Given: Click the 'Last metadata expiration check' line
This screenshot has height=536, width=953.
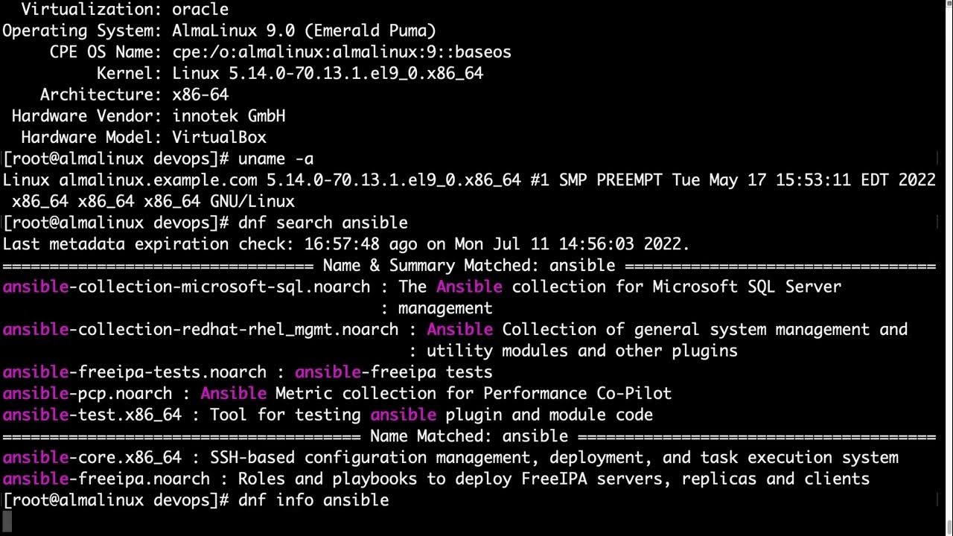Looking at the screenshot, I should 346,244.
